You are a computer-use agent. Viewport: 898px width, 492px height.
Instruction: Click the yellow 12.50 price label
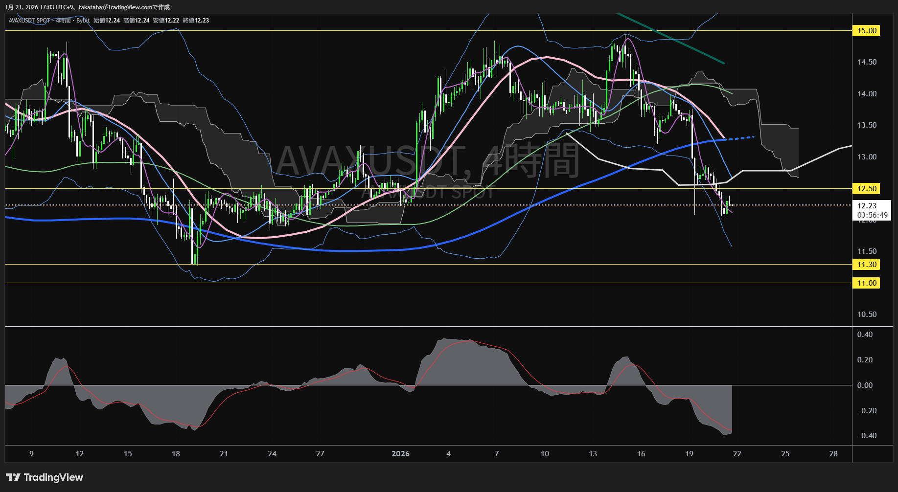[866, 189]
